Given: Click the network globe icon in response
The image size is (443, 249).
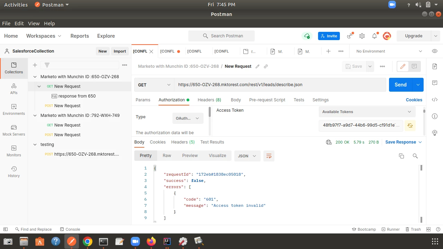Looking at the screenshot, I should coord(329,142).
